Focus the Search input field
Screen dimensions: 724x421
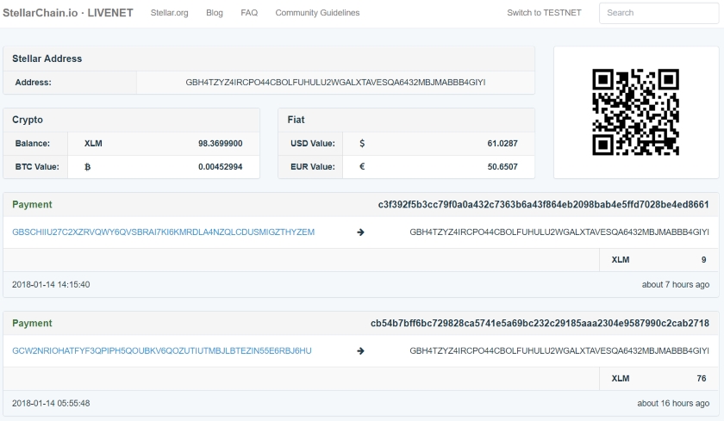(658, 13)
